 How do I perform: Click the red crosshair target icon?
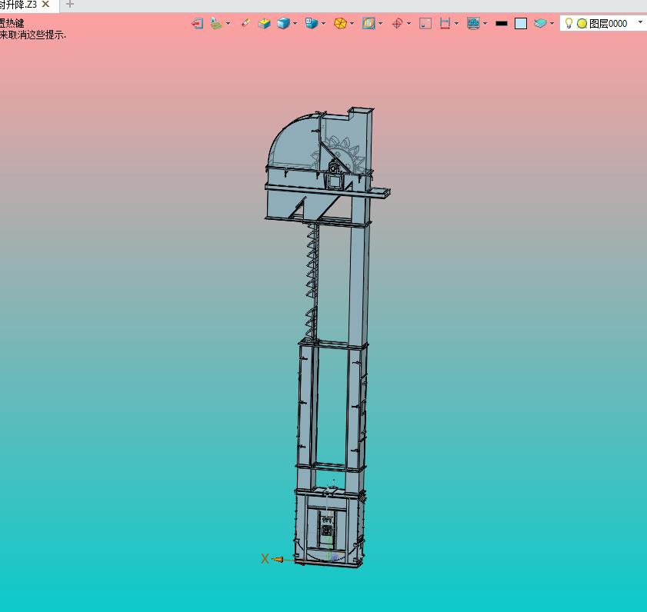coord(397,24)
